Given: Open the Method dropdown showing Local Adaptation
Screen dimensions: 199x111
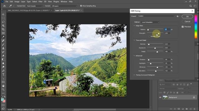Looking at the screenshot, I should [x=150, y=22].
